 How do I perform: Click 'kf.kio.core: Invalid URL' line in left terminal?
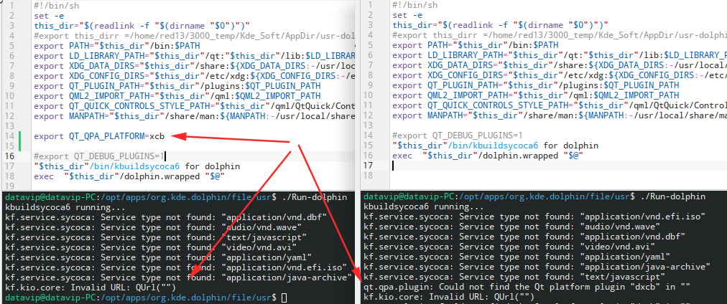(x=91, y=288)
